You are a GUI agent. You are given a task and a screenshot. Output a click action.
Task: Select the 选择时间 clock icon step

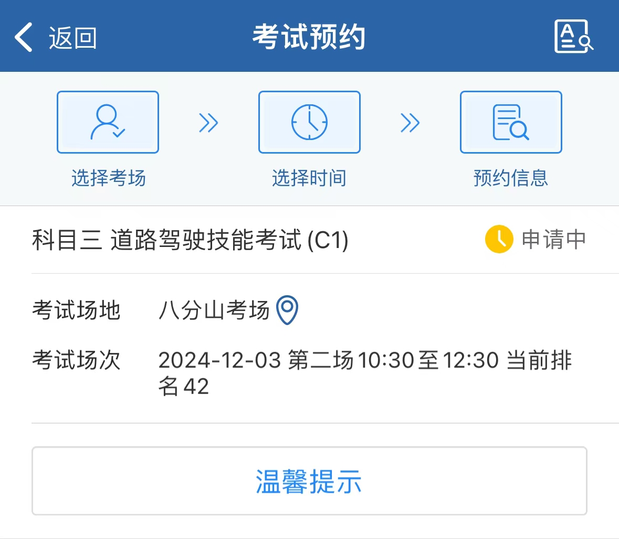click(x=309, y=122)
